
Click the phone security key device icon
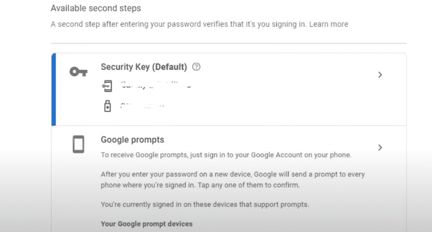pyautogui.click(x=107, y=86)
